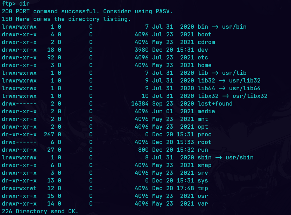Click the "etc" directory name
Viewport: 291px width, 215px height.
pos(203,58)
